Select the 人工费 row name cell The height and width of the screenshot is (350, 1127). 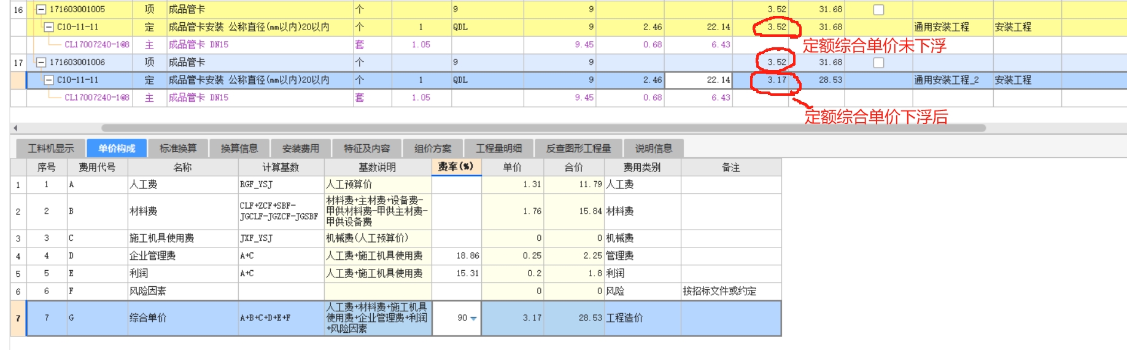pyautogui.click(x=183, y=184)
